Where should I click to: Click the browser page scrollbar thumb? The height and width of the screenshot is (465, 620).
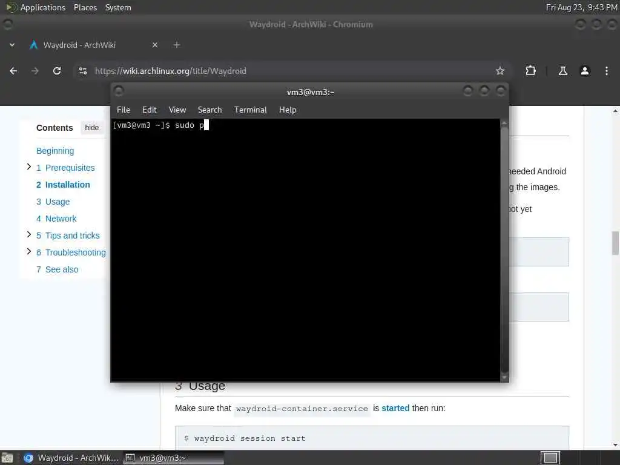click(615, 243)
